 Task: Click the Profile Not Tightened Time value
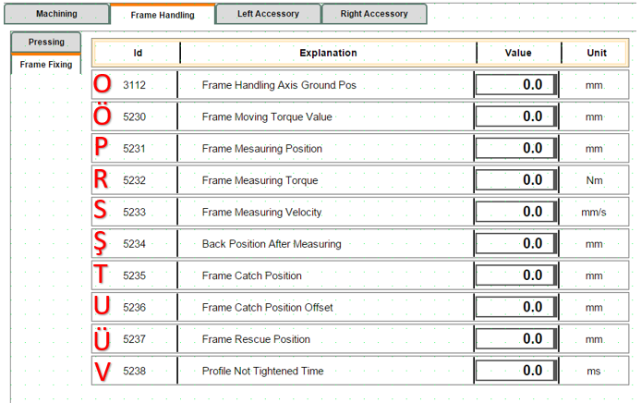(516, 371)
